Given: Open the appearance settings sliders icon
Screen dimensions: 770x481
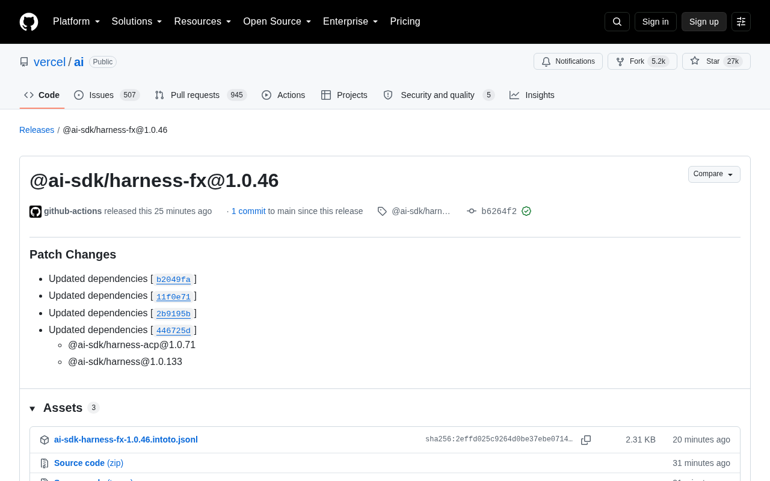Looking at the screenshot, I should point(741,22).
